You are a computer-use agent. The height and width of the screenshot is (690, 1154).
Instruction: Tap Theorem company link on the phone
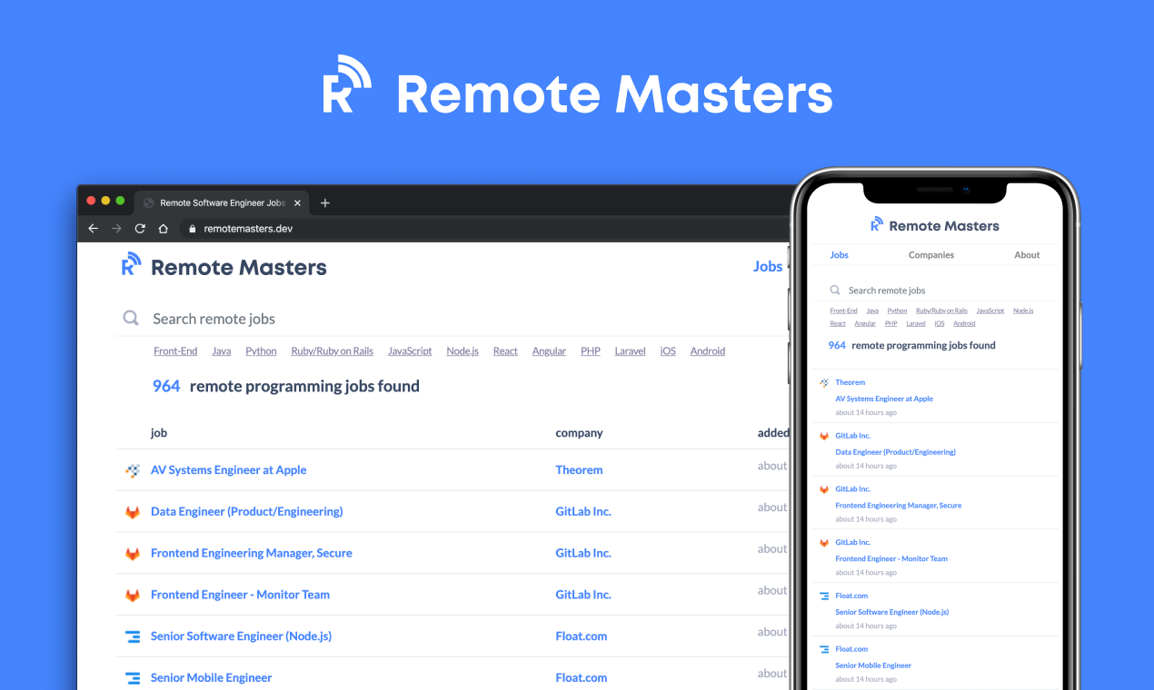pyautogui.click(x=851, y=382)
